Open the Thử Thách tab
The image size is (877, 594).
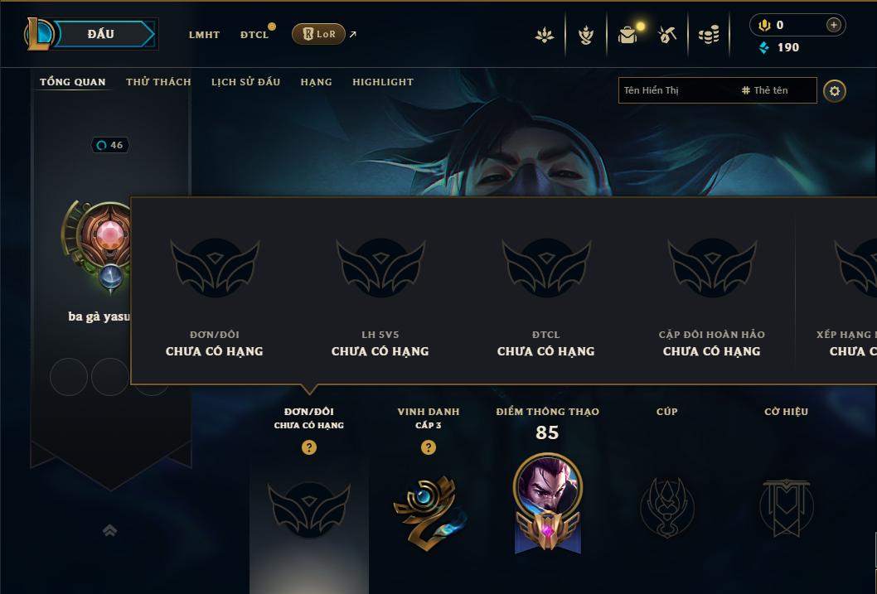158,82
